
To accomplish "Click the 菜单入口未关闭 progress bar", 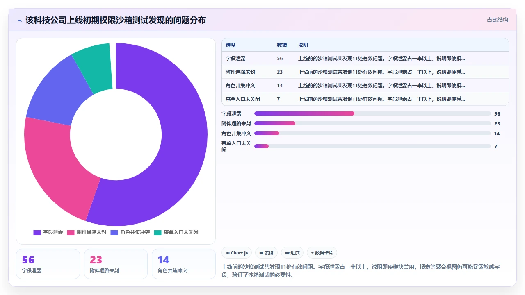I will [x=372, y=146].
